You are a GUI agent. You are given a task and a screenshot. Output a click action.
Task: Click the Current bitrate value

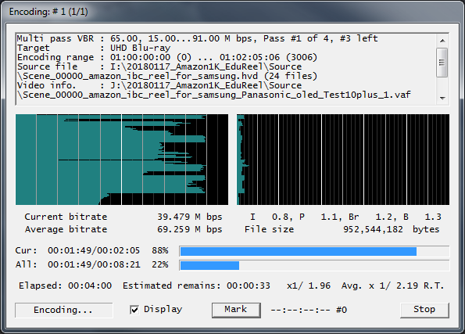click(189, 217)
